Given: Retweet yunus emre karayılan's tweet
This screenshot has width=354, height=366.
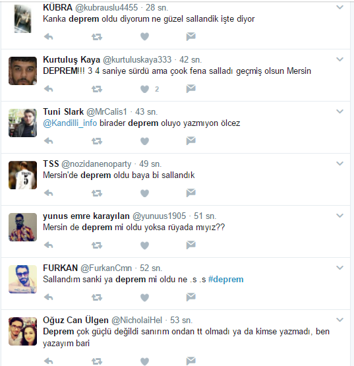Looking at the screenshot, I should pyautogui.click(x=97, y=245).
